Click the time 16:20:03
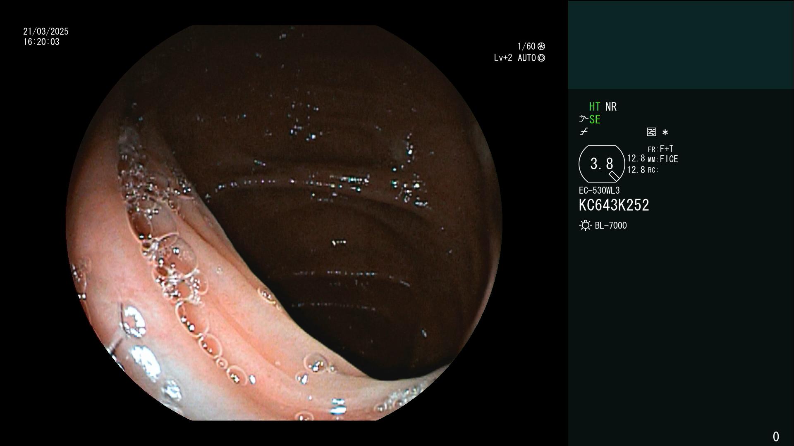 pyautogui.click(x=41, y=42)
